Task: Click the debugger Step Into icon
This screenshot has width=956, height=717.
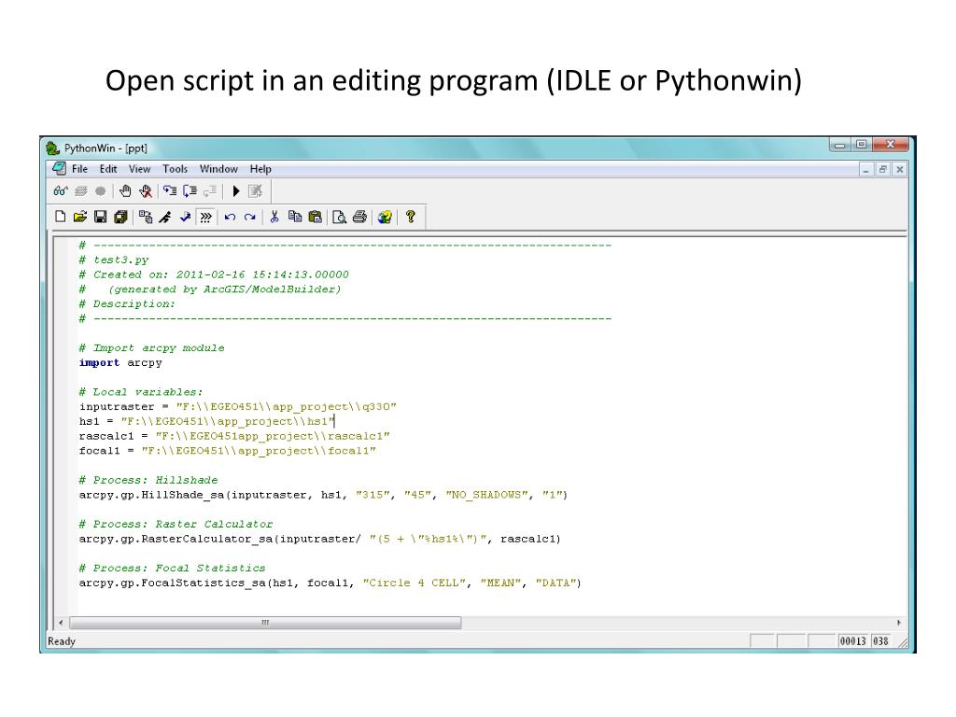Action: (170, 191)
